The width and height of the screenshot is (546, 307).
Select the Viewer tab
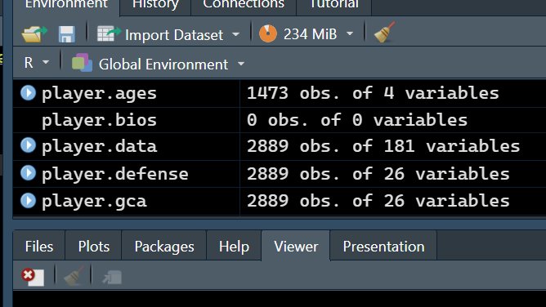[296, 246]
